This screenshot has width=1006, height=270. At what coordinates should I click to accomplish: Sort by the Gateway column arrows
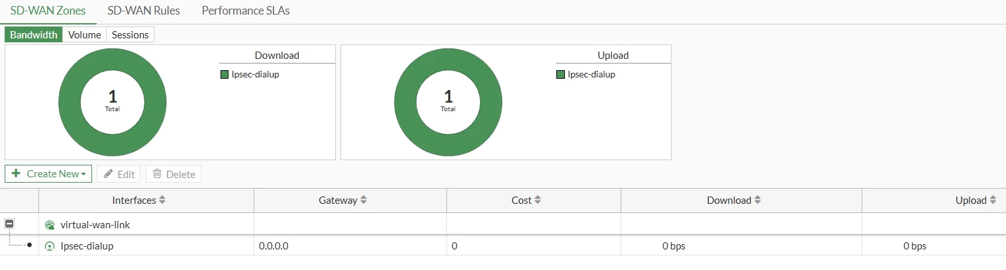tap(364, 200)
